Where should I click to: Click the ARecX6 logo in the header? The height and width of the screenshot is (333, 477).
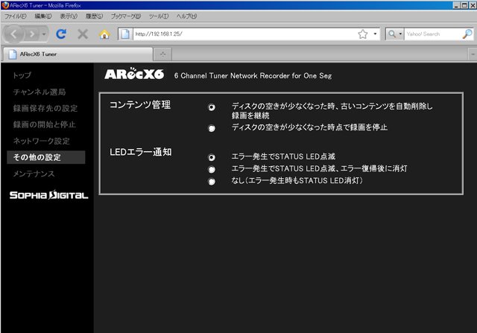coord(134,74)
